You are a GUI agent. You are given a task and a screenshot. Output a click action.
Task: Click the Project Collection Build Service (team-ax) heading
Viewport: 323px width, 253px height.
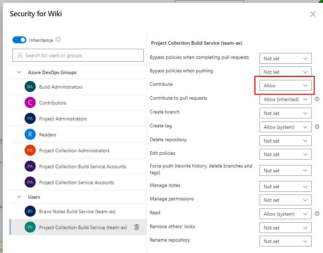197,43
